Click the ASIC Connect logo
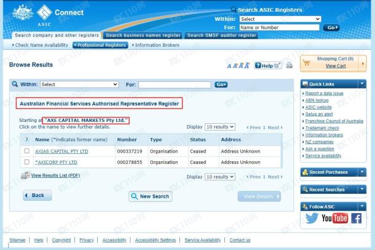 point(48,15)
